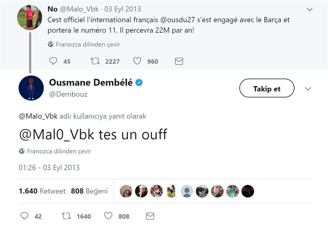Image resolution: width=328 pixels, height=233 pixels.
Task: Like Dembélé's tweet with 808 likes
Action: (x=108, y=216)
